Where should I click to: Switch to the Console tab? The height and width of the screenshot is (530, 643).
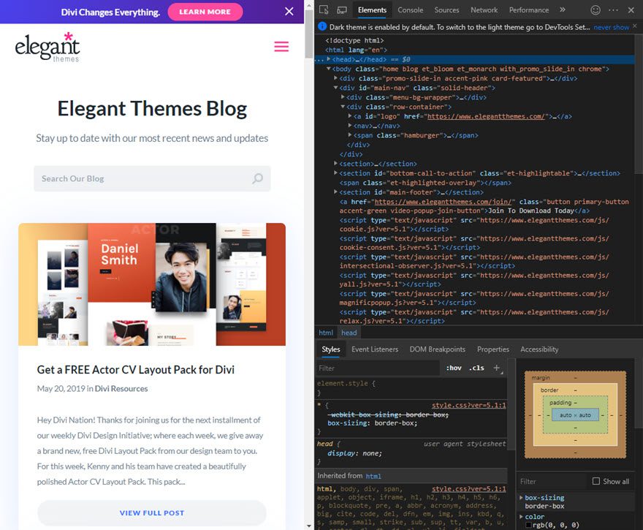(410, 10)
